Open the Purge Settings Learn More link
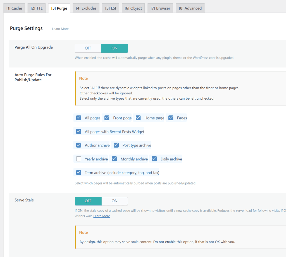The width and height of the screenshot is (286, 257). (60, 28)
